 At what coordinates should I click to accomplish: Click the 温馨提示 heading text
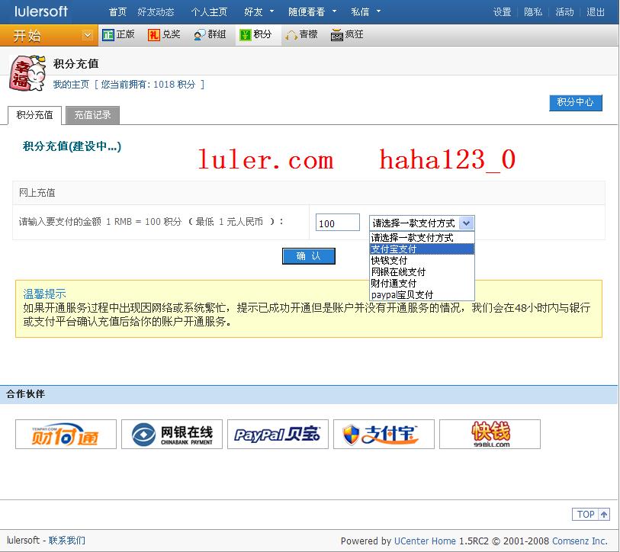[45, 294]
